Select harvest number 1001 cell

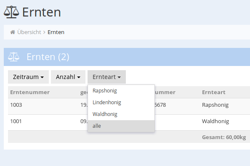(16, 121)
